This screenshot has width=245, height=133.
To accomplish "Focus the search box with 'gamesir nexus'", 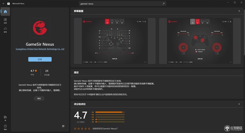I will coord(122,4).
